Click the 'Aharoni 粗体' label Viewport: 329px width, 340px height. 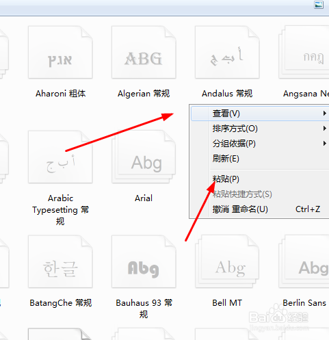[61, 94]
